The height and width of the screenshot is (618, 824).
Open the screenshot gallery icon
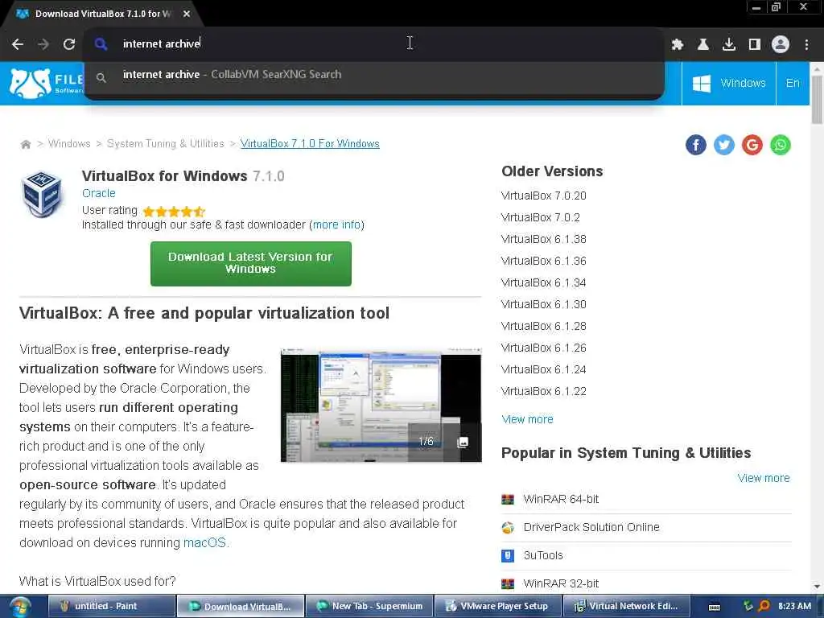463,442
